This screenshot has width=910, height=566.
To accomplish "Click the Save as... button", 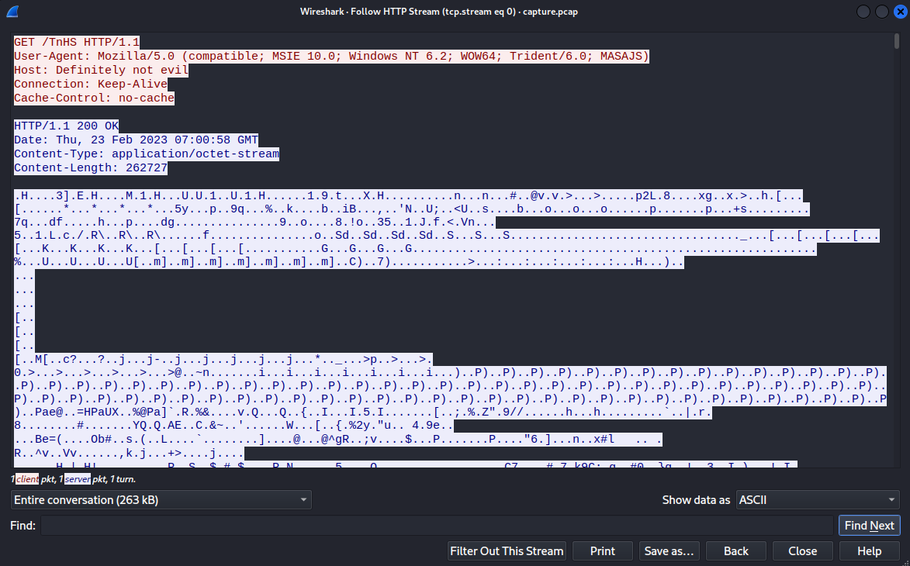I will (669, 551).
